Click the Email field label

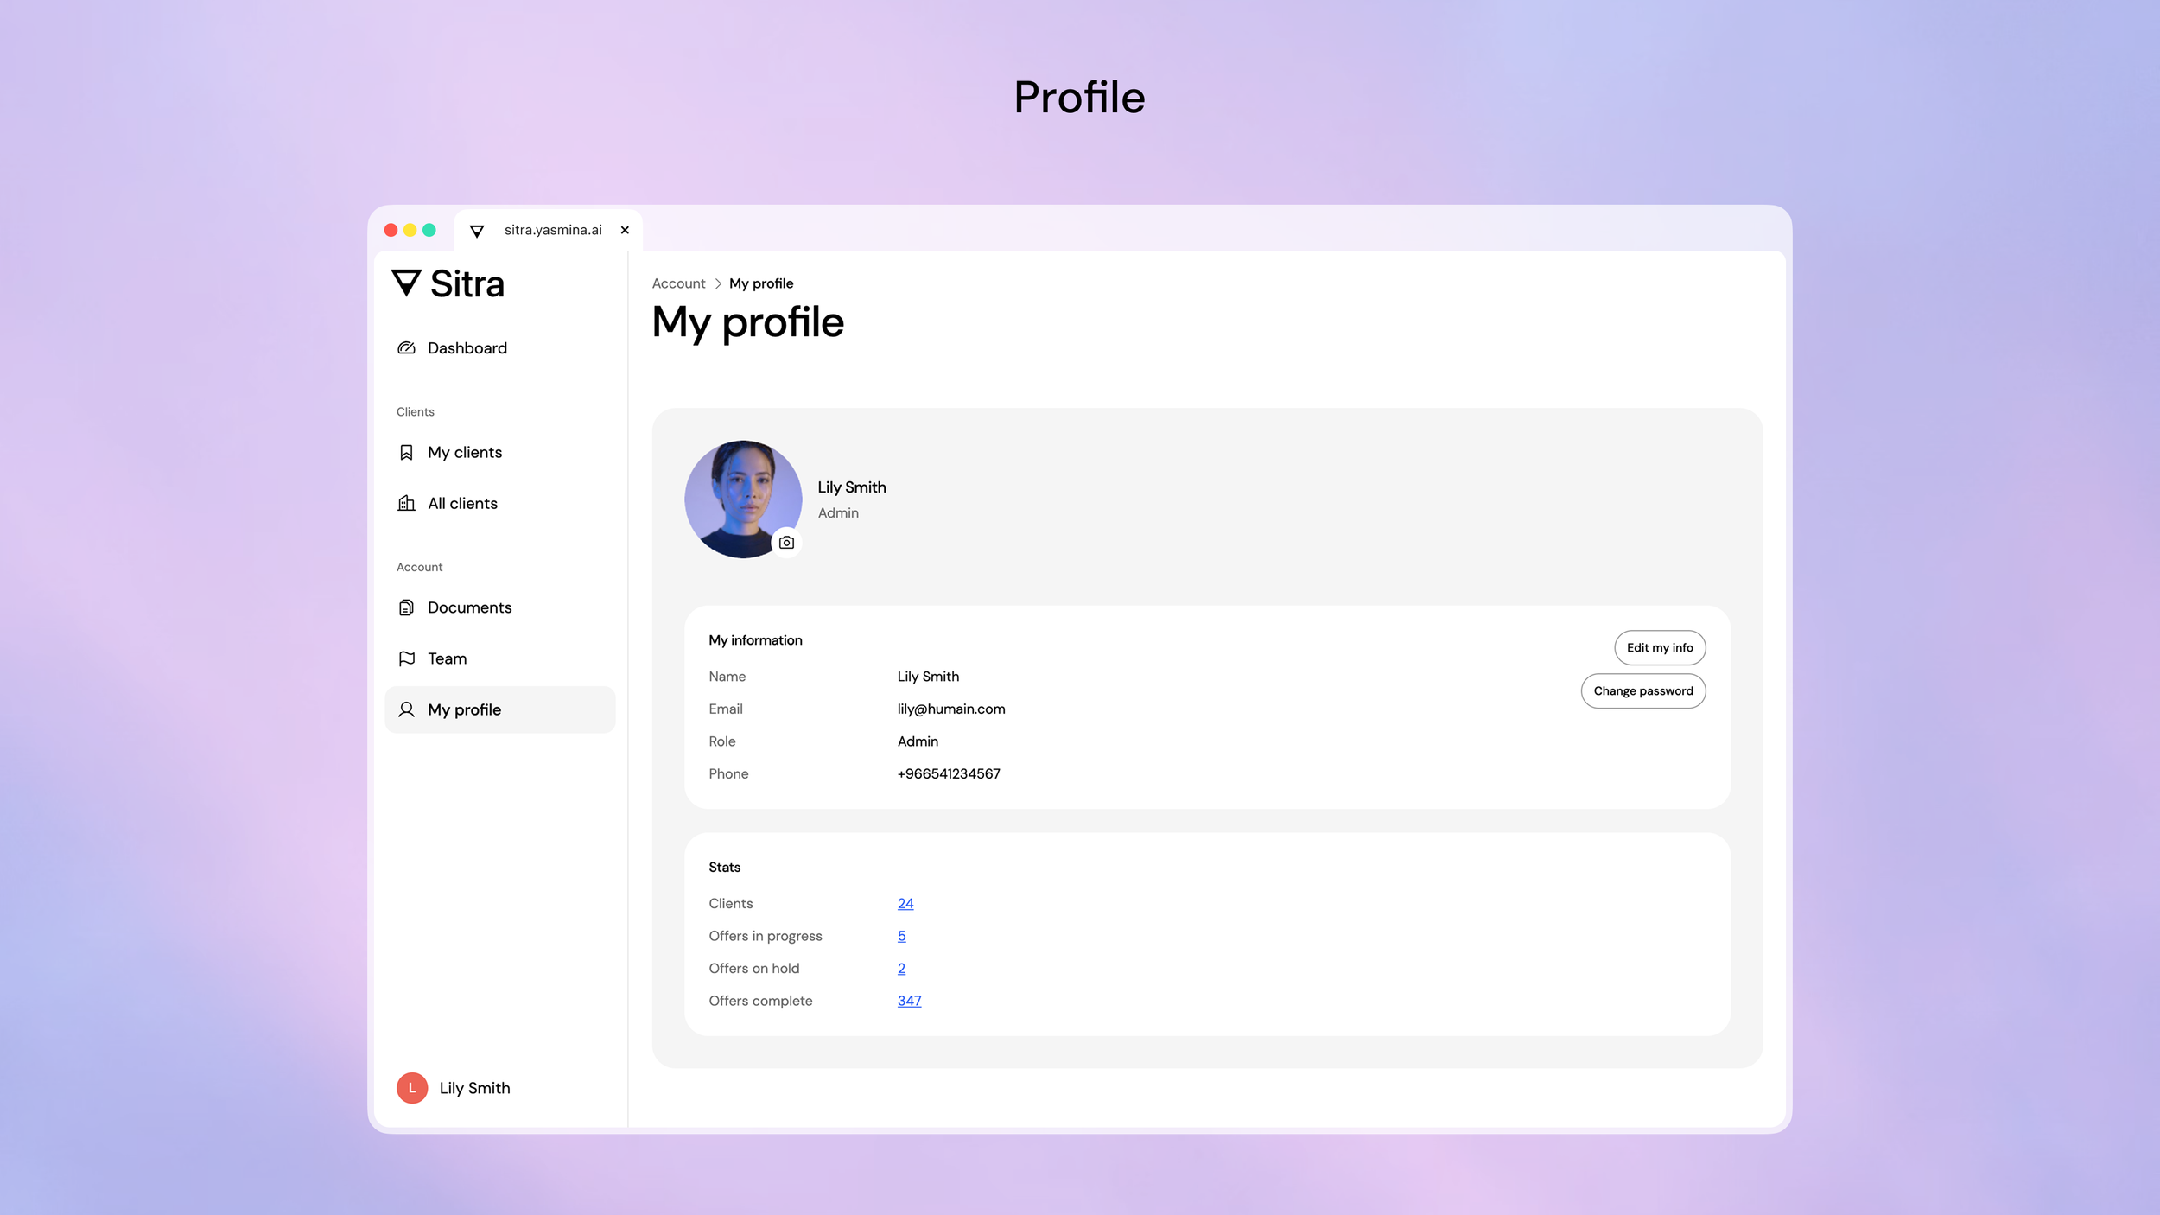pyautogui.click(x=726, y=709)
